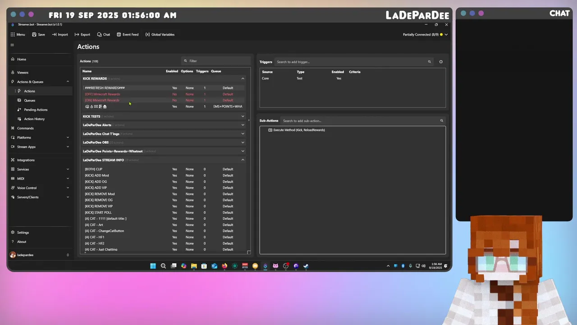
Task: Expand the Voice Control sidebar section
Action: (68, 188)
